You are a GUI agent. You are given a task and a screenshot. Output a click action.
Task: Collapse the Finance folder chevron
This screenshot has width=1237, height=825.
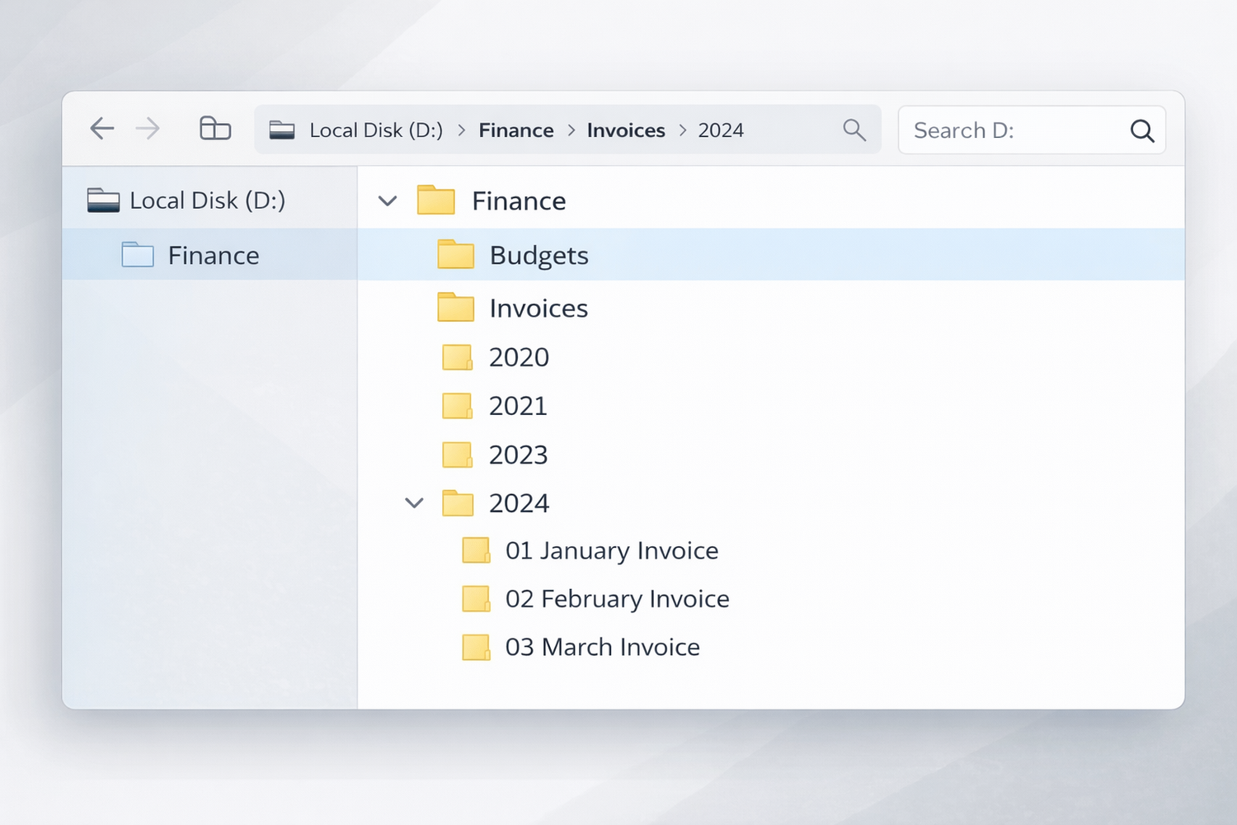tap(388, 200)
